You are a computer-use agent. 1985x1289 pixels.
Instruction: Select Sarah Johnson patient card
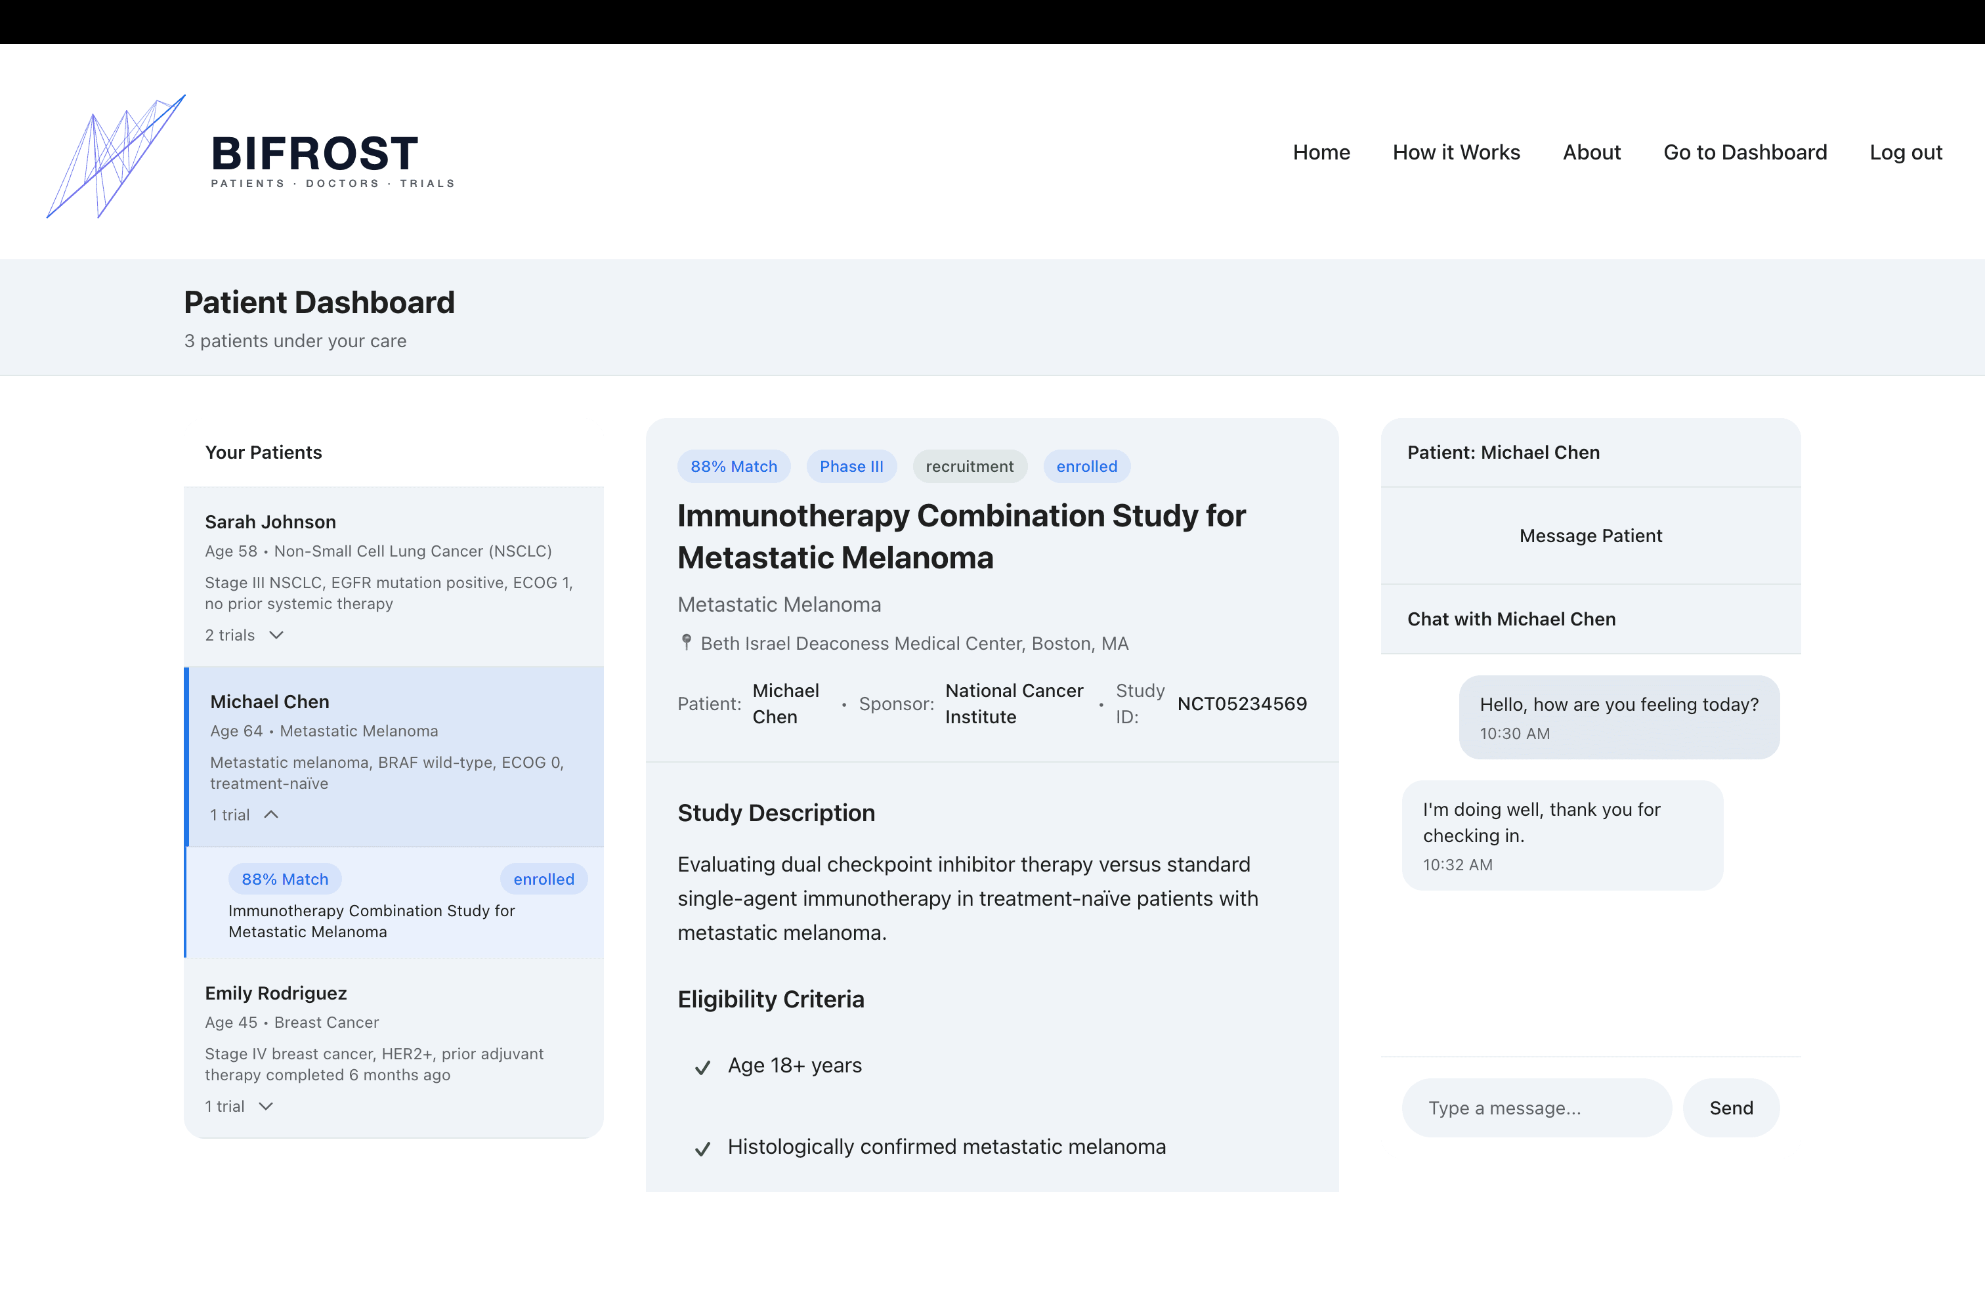click(394, 577)
